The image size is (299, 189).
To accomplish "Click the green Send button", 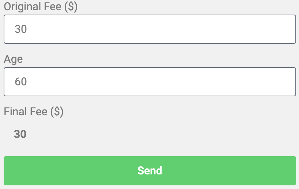I will pyautogui.click(x=150, y=170).
